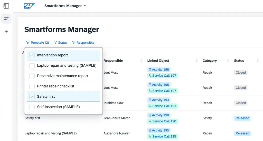
Task: Open the Template (2) filter
Action: [37, 43]
